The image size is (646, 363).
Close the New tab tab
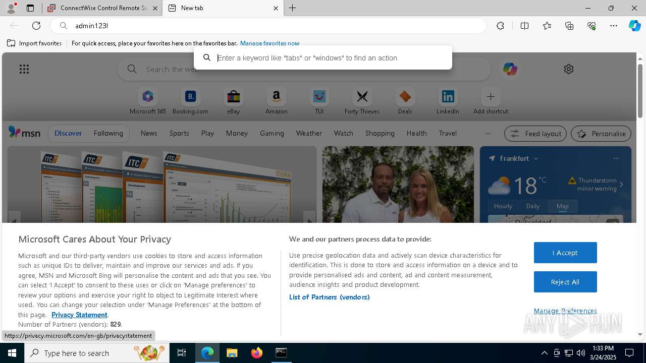[276, 8]
